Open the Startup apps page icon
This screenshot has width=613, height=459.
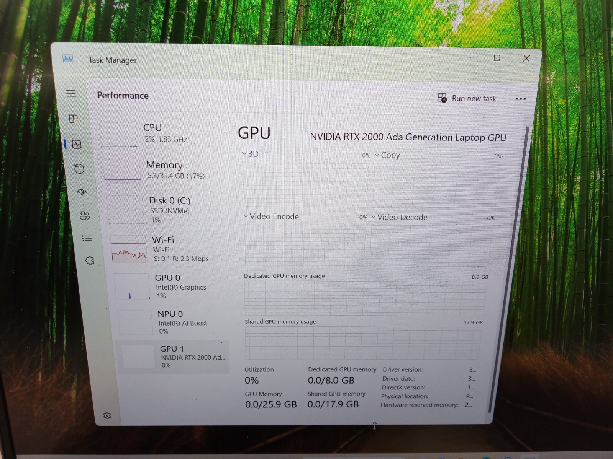coord(82,192)
